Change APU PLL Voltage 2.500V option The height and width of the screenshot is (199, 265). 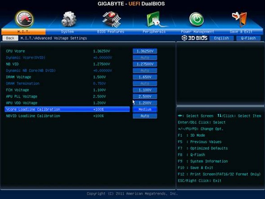(x=145, y=96)
